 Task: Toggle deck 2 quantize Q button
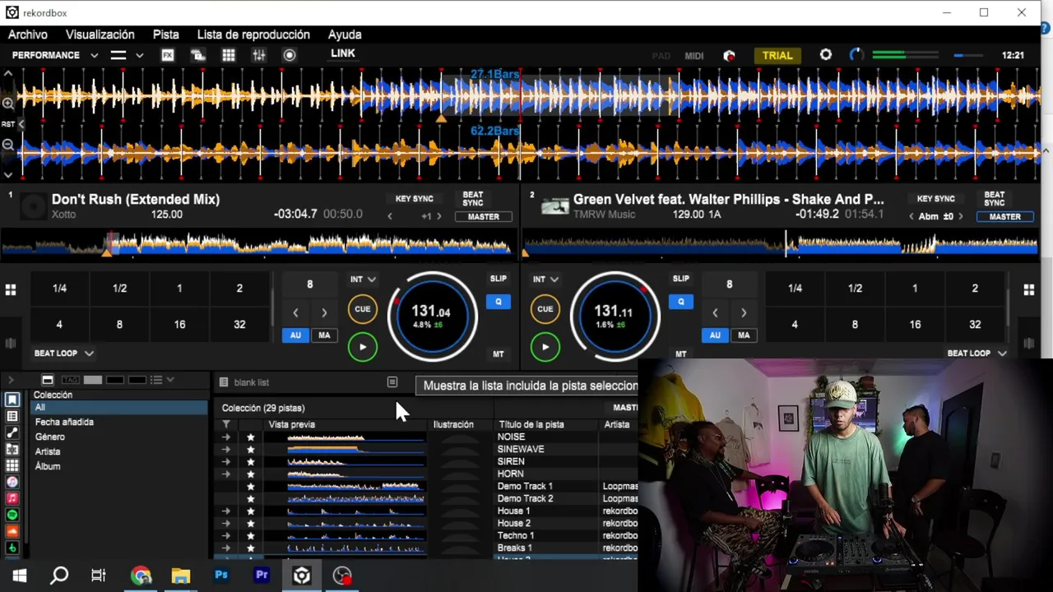tap(681, 302)
